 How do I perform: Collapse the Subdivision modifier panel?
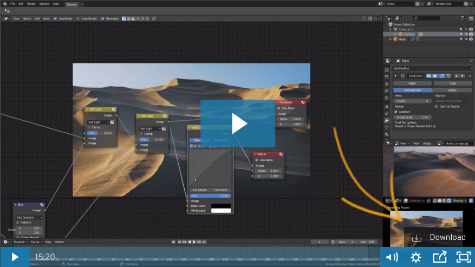(395, 76)
